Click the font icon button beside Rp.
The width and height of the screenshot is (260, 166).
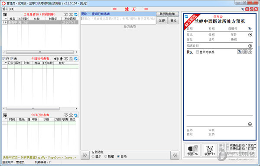(240, 51)
